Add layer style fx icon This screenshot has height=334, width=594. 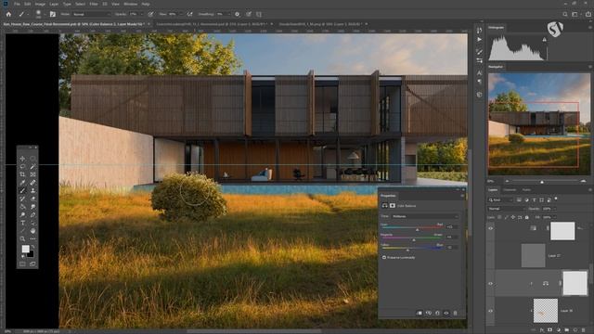pos(542,330)
